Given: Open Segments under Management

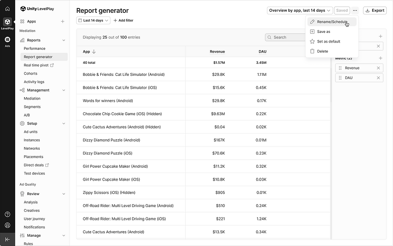Looking at the screenshot, I should [x=32, y=107].
